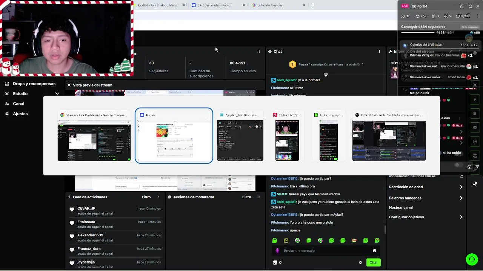The width and height of the screenshot is (483, 271).
Task: Close La Ruleta Aleatoria browser tab
Action: (304, 5)
